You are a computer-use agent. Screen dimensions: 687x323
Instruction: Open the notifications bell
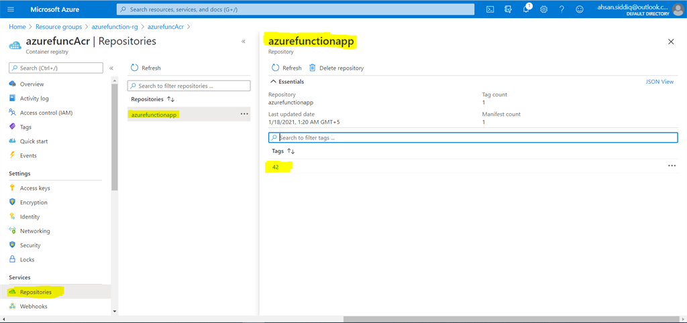526,9
